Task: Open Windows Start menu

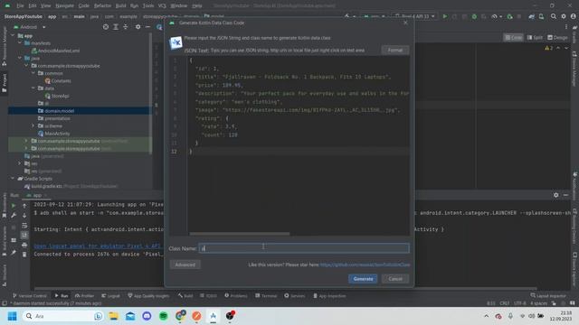Action: coord(12,316)
